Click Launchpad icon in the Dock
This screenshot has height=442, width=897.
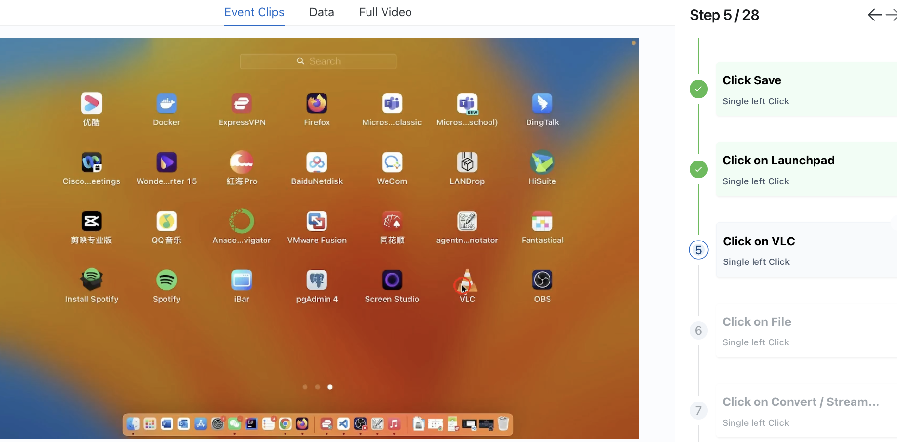[x=150, y=423]
